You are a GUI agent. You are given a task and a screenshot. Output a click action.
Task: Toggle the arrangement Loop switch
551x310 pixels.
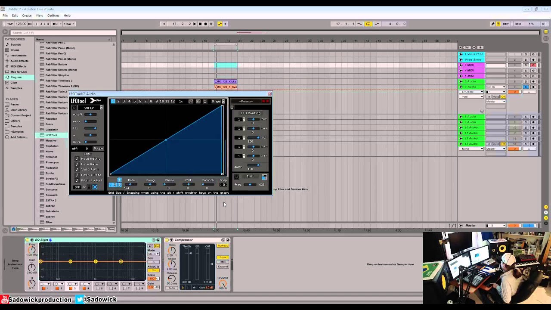coord(368,24)
